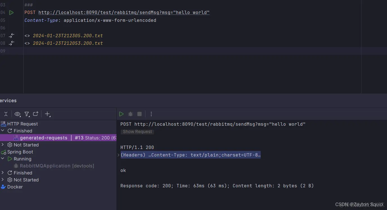387x210 pixels.
Task: Click the ### separator line in the editor
Action: pos(29,5)
